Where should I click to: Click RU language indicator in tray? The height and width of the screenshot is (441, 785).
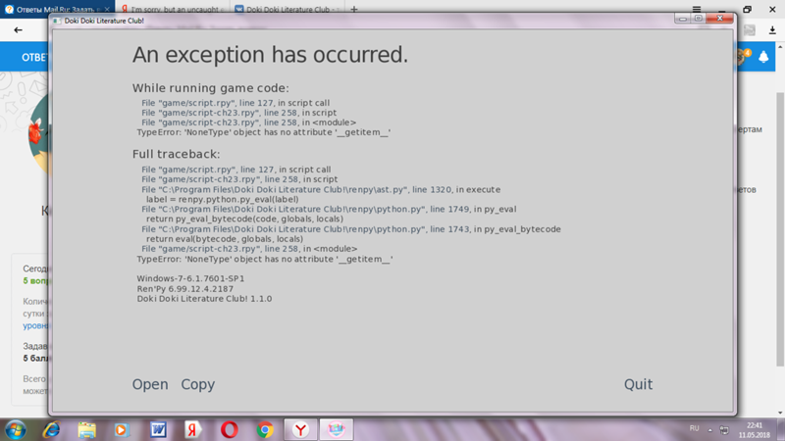pos(694,428)
